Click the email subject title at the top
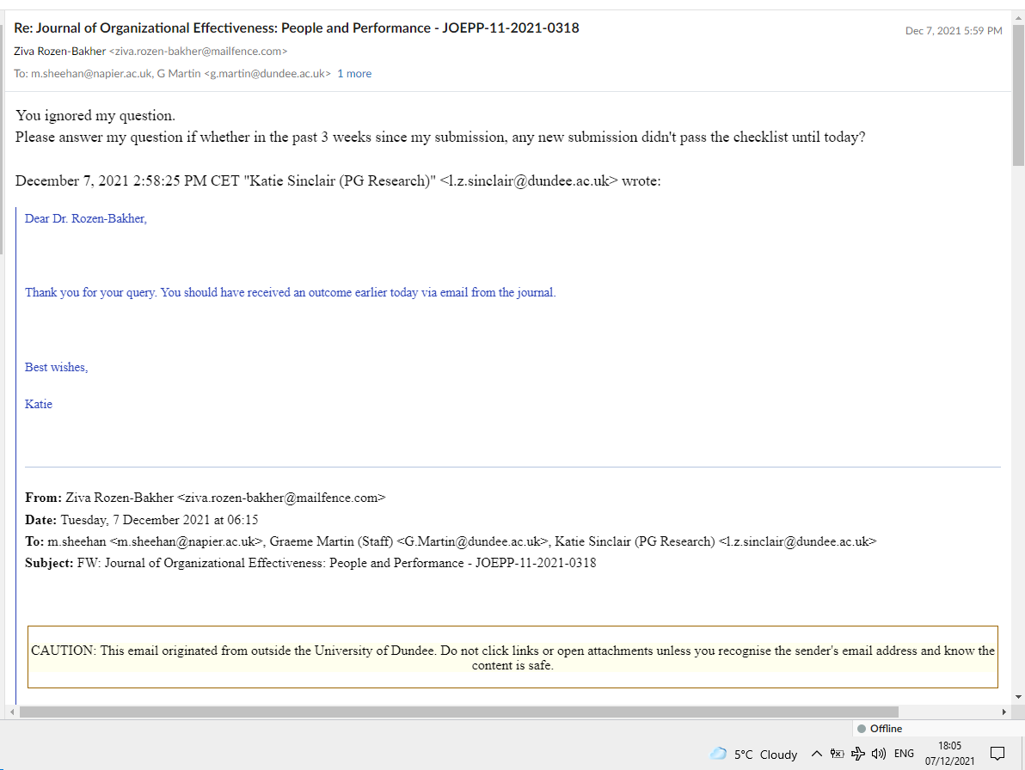The height and width of the screenshot is (770, 1025). click(296, 28)
